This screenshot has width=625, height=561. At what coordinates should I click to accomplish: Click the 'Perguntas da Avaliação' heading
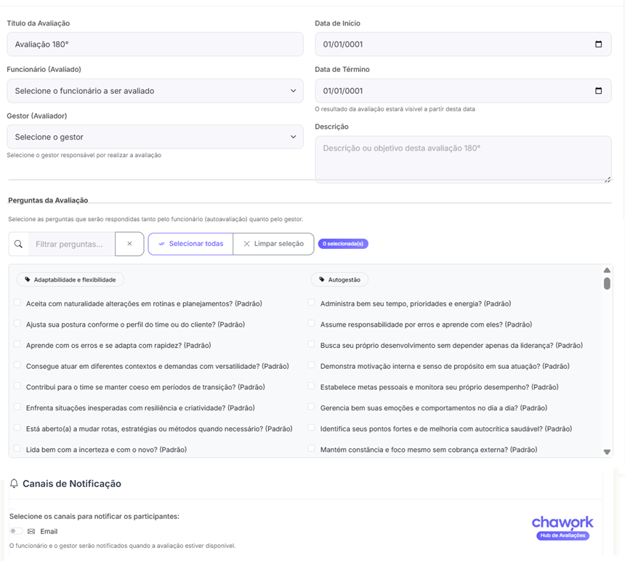tap(48, 200)
